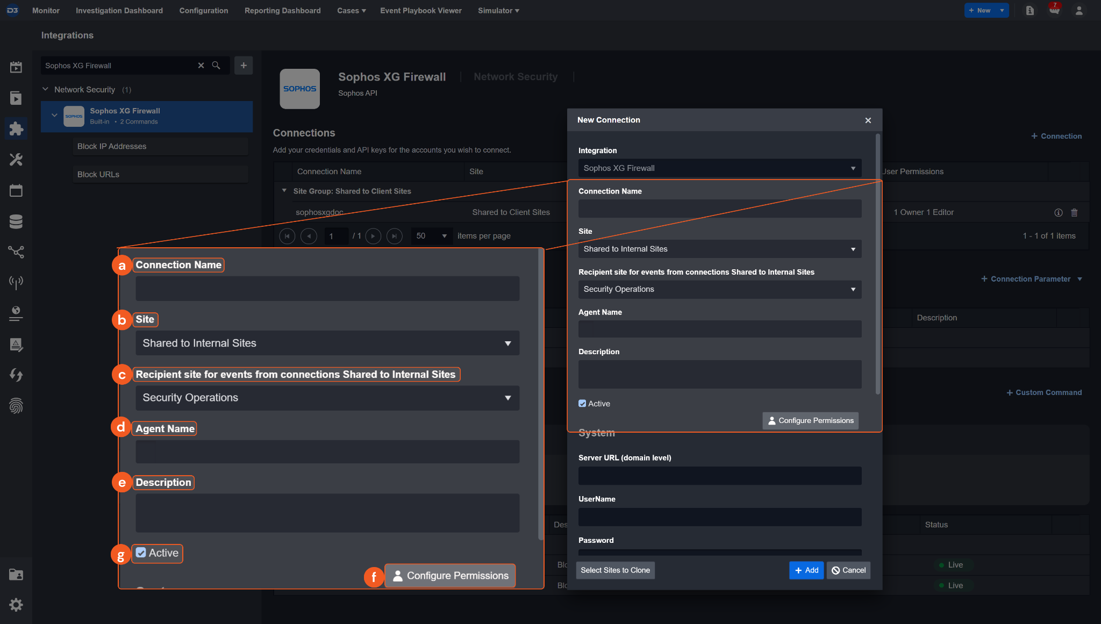Click the Sophos logo tile in the header
This screenshot has height=624, width=1101.
[x=300, y=89]
